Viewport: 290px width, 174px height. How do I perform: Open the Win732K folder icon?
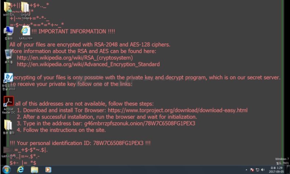8,9
